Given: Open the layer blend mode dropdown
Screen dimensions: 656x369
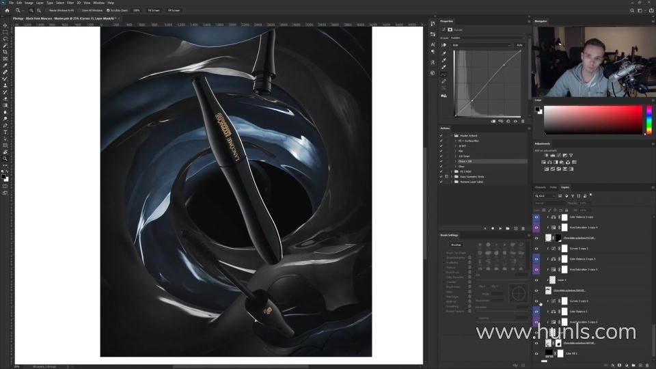Looking at the screenshot, I should pos(549,203).
